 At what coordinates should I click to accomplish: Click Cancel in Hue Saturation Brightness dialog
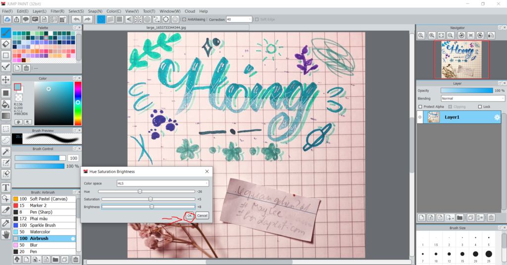coord(202,216)
